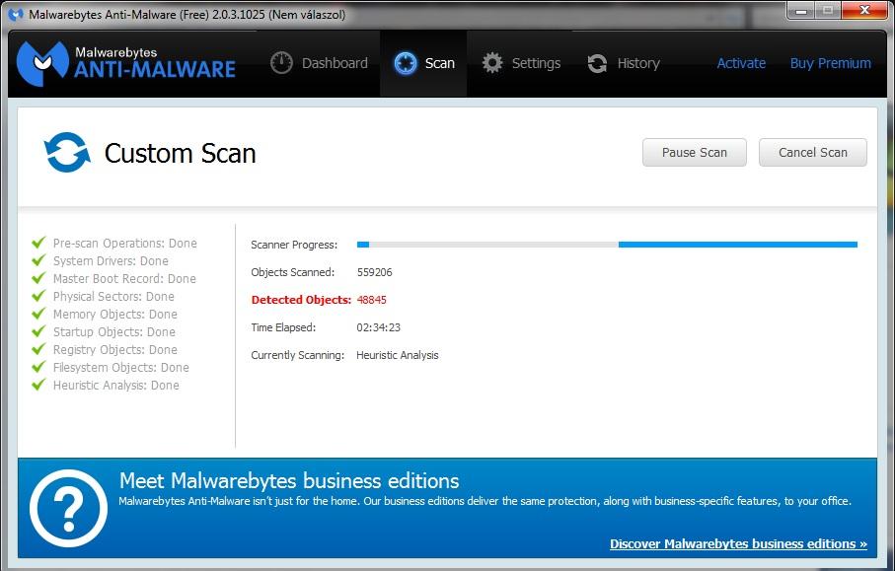895x571 pixels.
Task: Click the Objects Scanned value 559206
Action: tap(374, 272)
